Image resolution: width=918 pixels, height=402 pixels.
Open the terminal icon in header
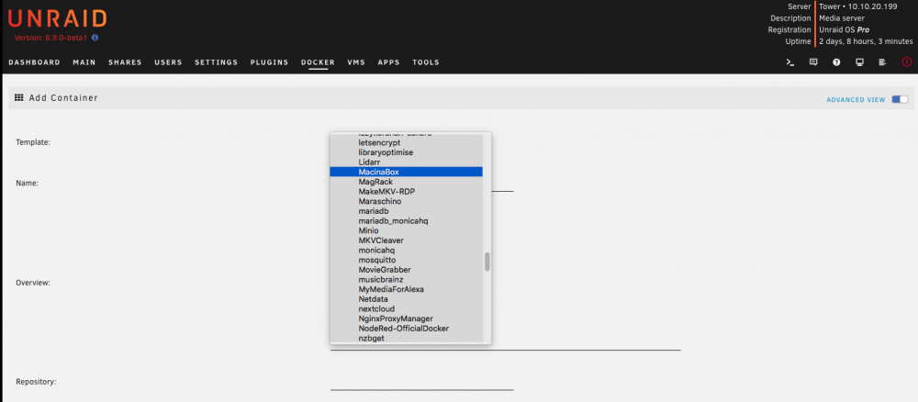[x=789, y=62]
